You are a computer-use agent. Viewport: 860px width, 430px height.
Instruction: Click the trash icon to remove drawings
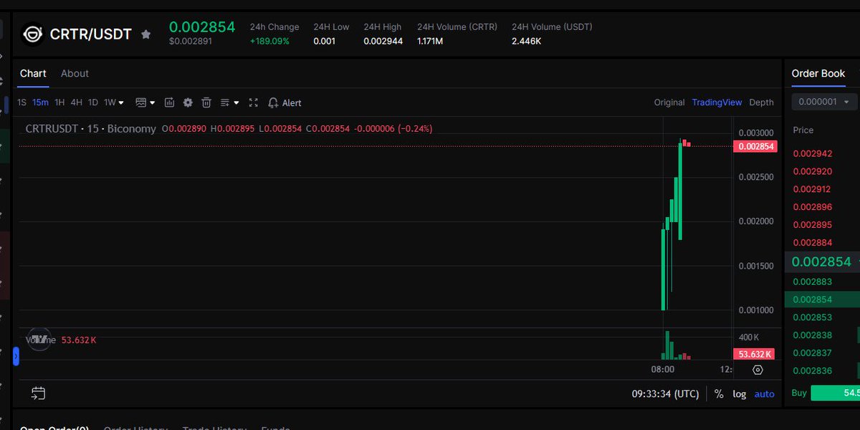(x=206, y=102)
